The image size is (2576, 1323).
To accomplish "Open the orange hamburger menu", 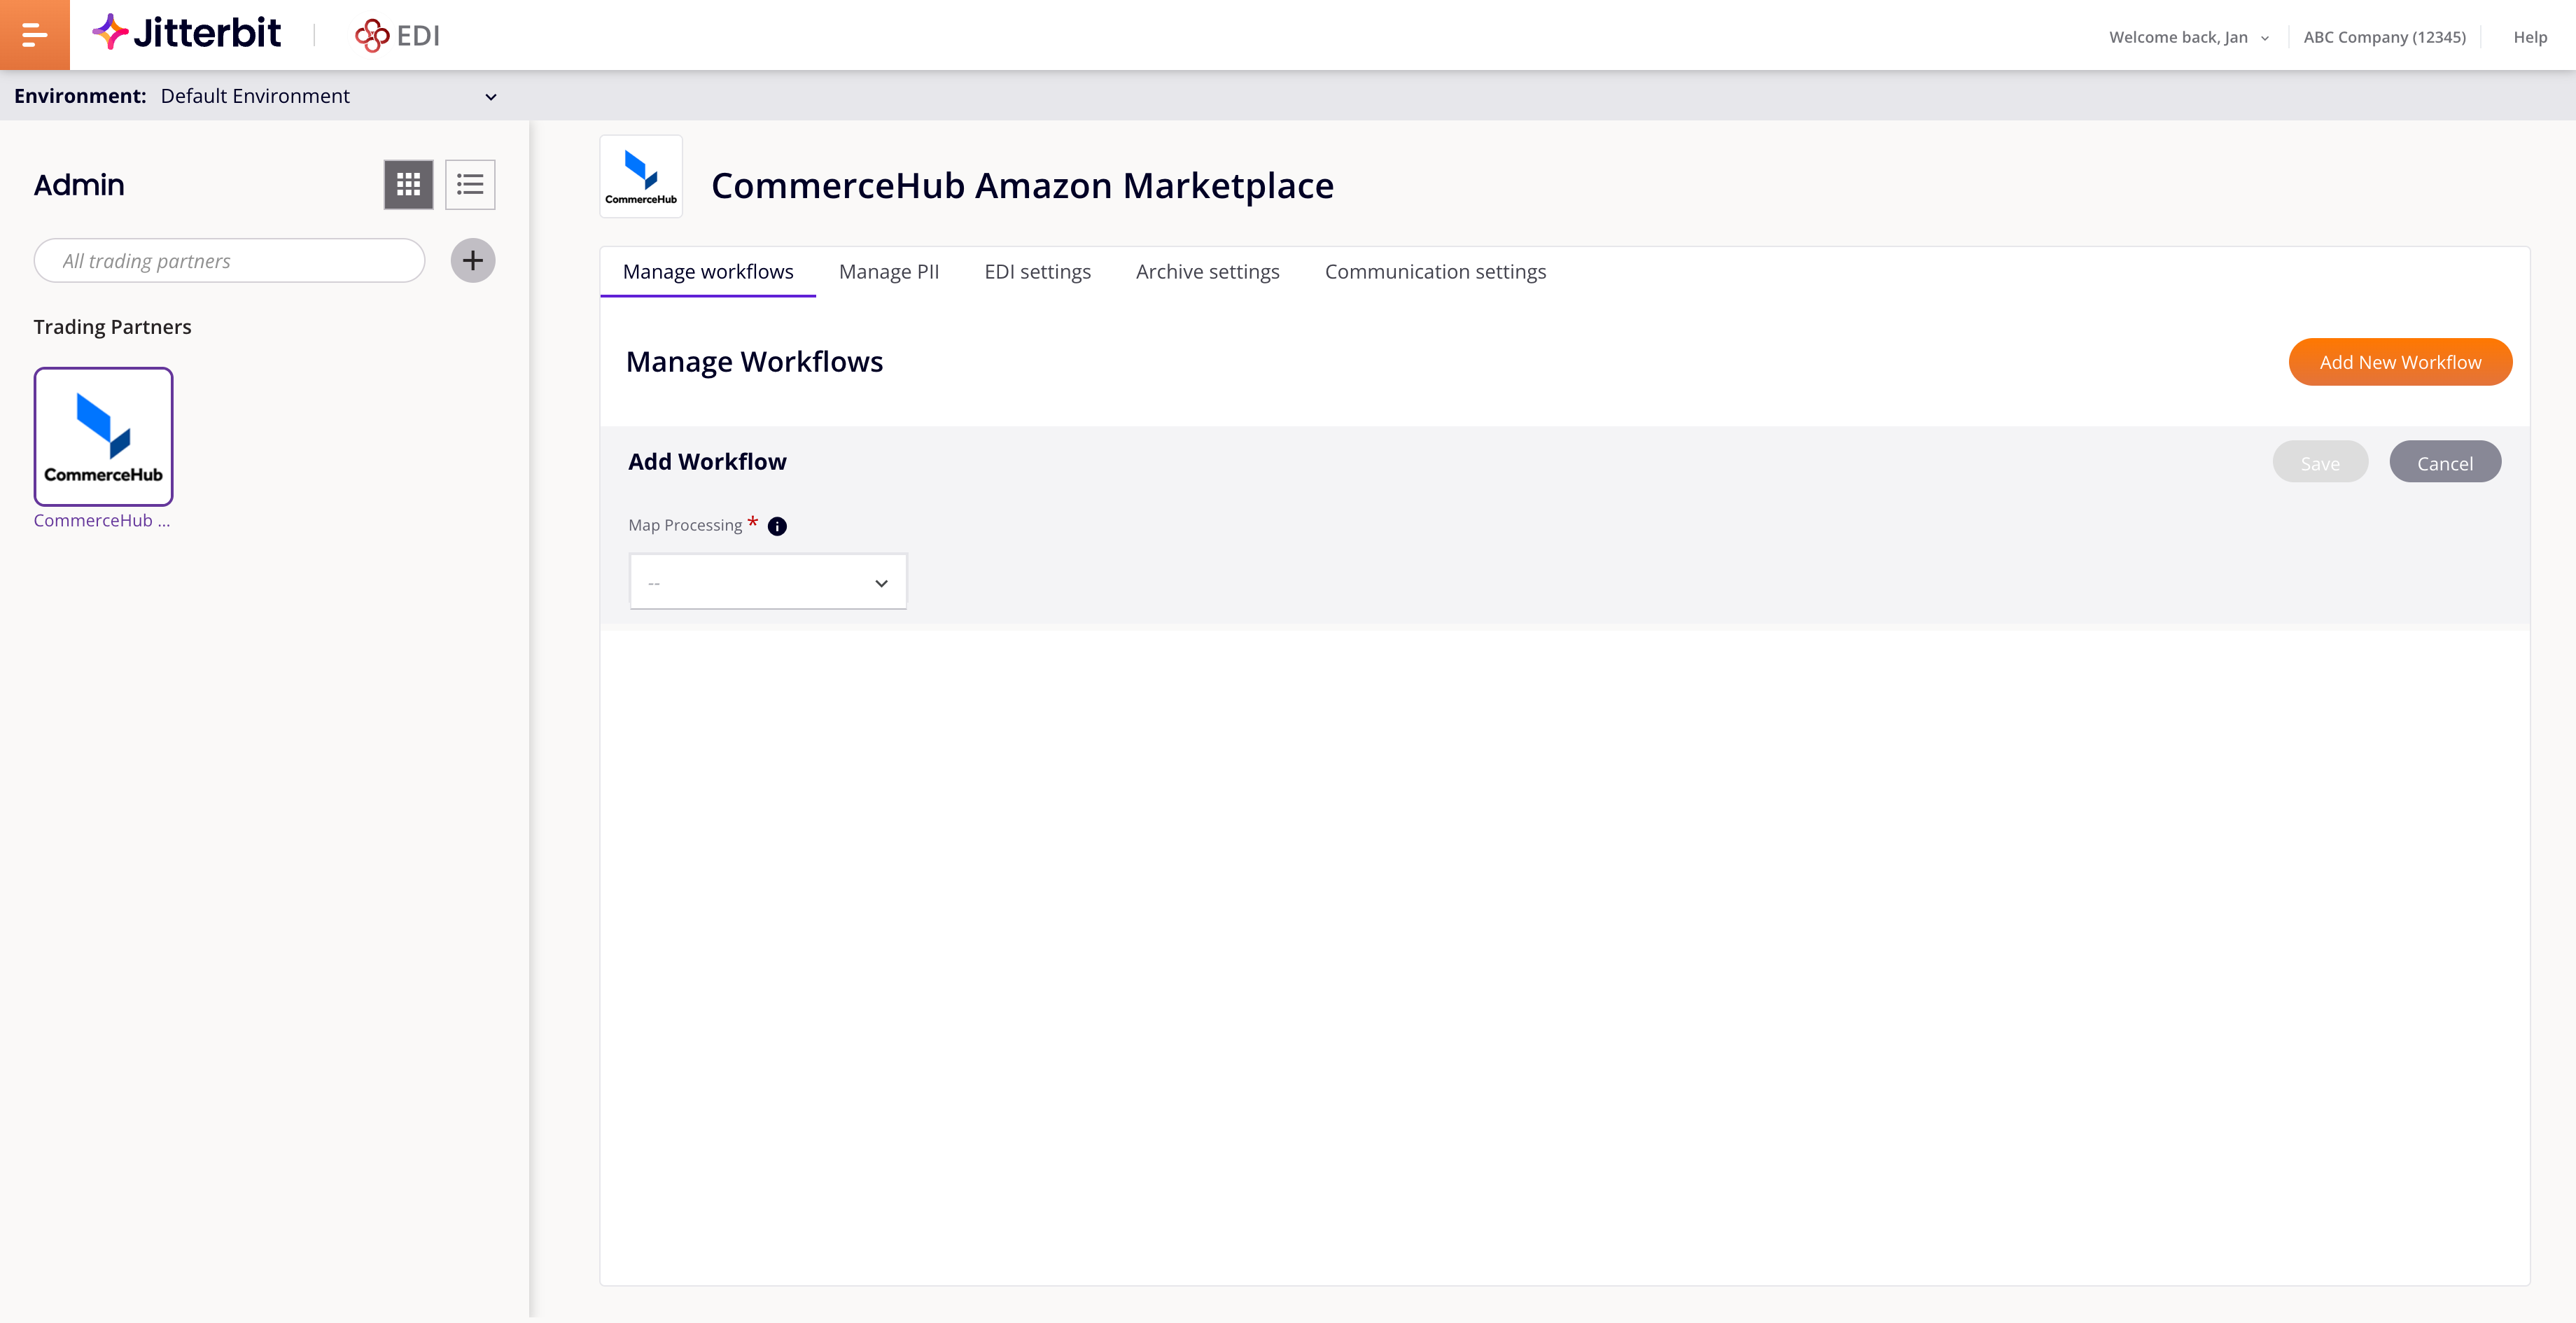I will click(34, 35).
